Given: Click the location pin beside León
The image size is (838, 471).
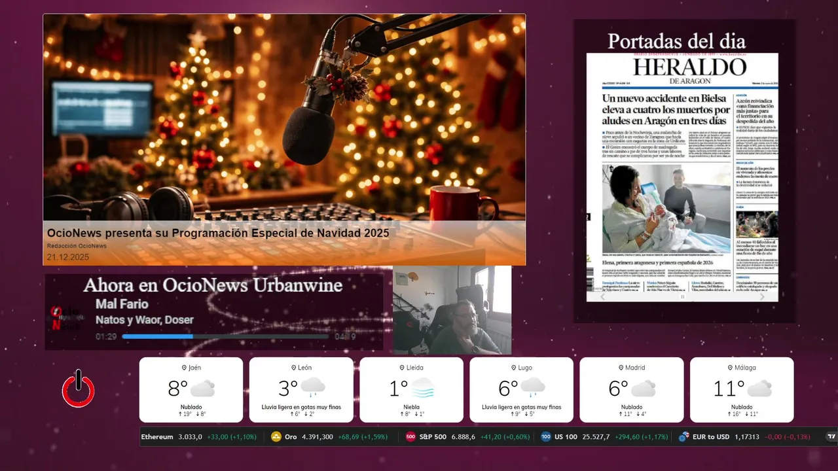Looking at the screenshot, I should (x=293, y=368).
